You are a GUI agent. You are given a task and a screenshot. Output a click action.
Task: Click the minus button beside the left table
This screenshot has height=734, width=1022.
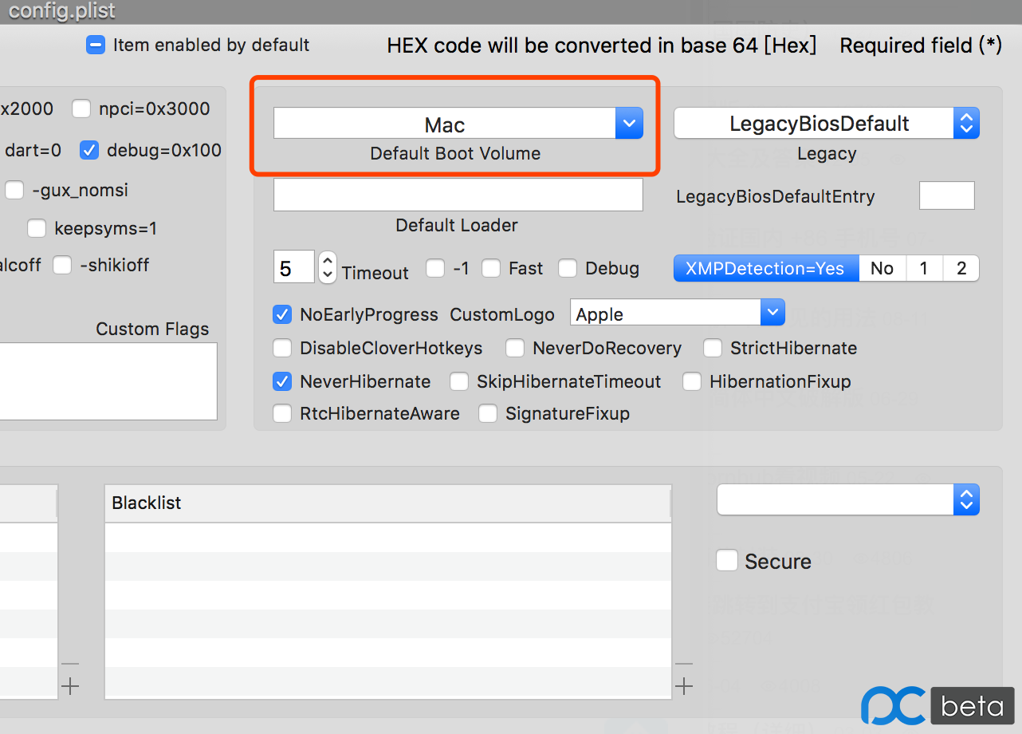pyautogui.click(x=70, y=663)
